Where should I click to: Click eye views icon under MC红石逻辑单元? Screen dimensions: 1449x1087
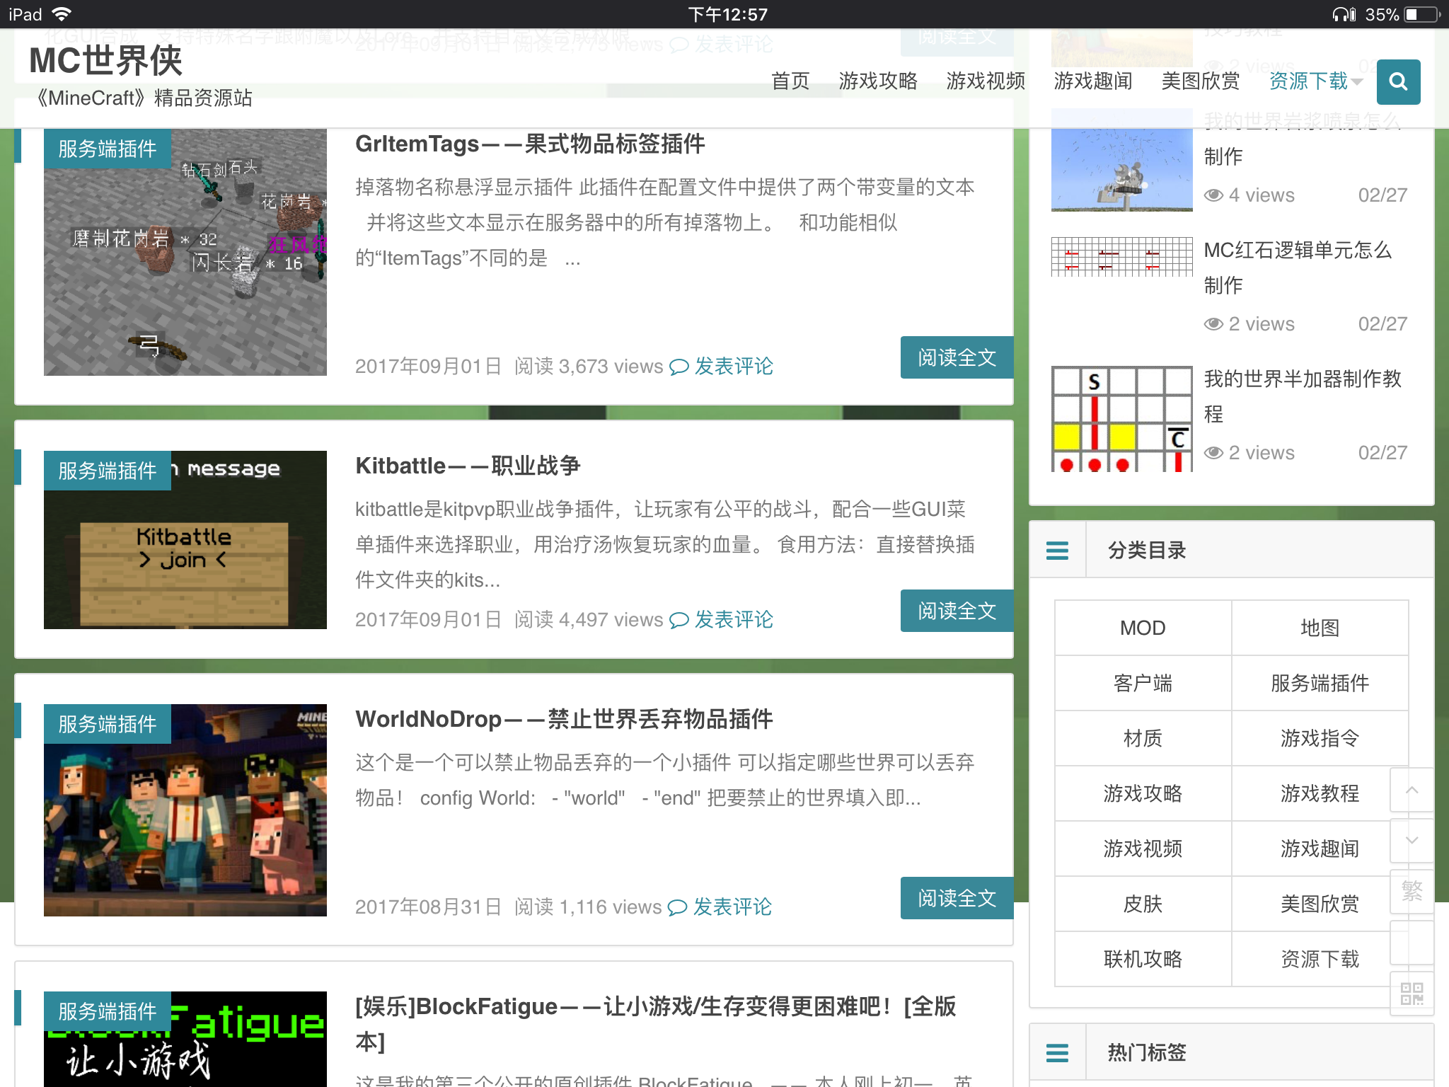[1213, 324]
